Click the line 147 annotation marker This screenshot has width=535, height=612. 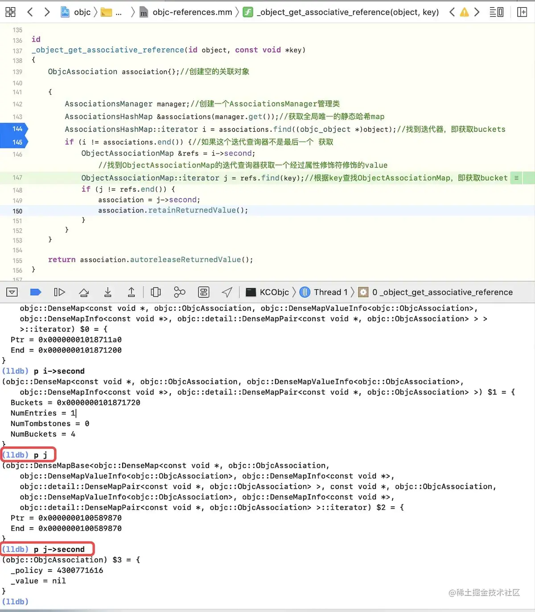click(x=516, y=178)
